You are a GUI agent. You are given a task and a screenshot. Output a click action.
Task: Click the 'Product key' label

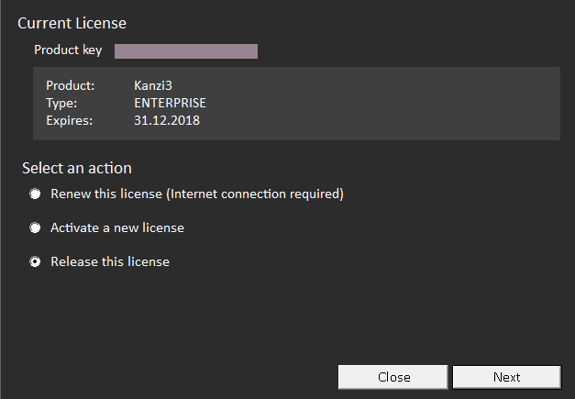pyautogui.click(x=68, y=50)
